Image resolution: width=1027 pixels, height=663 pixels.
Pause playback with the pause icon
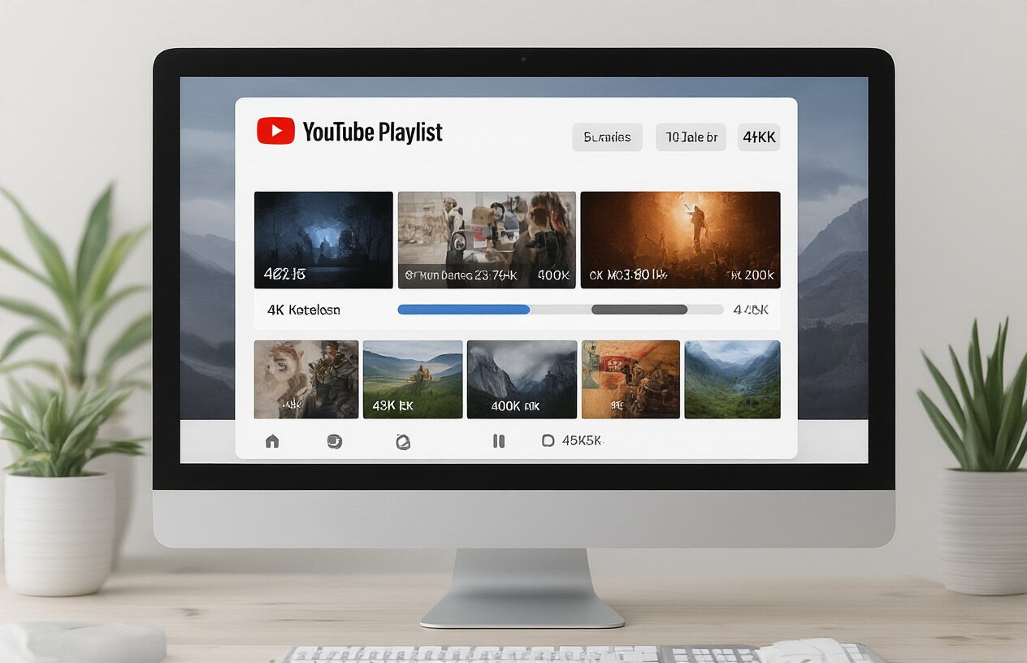point(499,441)
